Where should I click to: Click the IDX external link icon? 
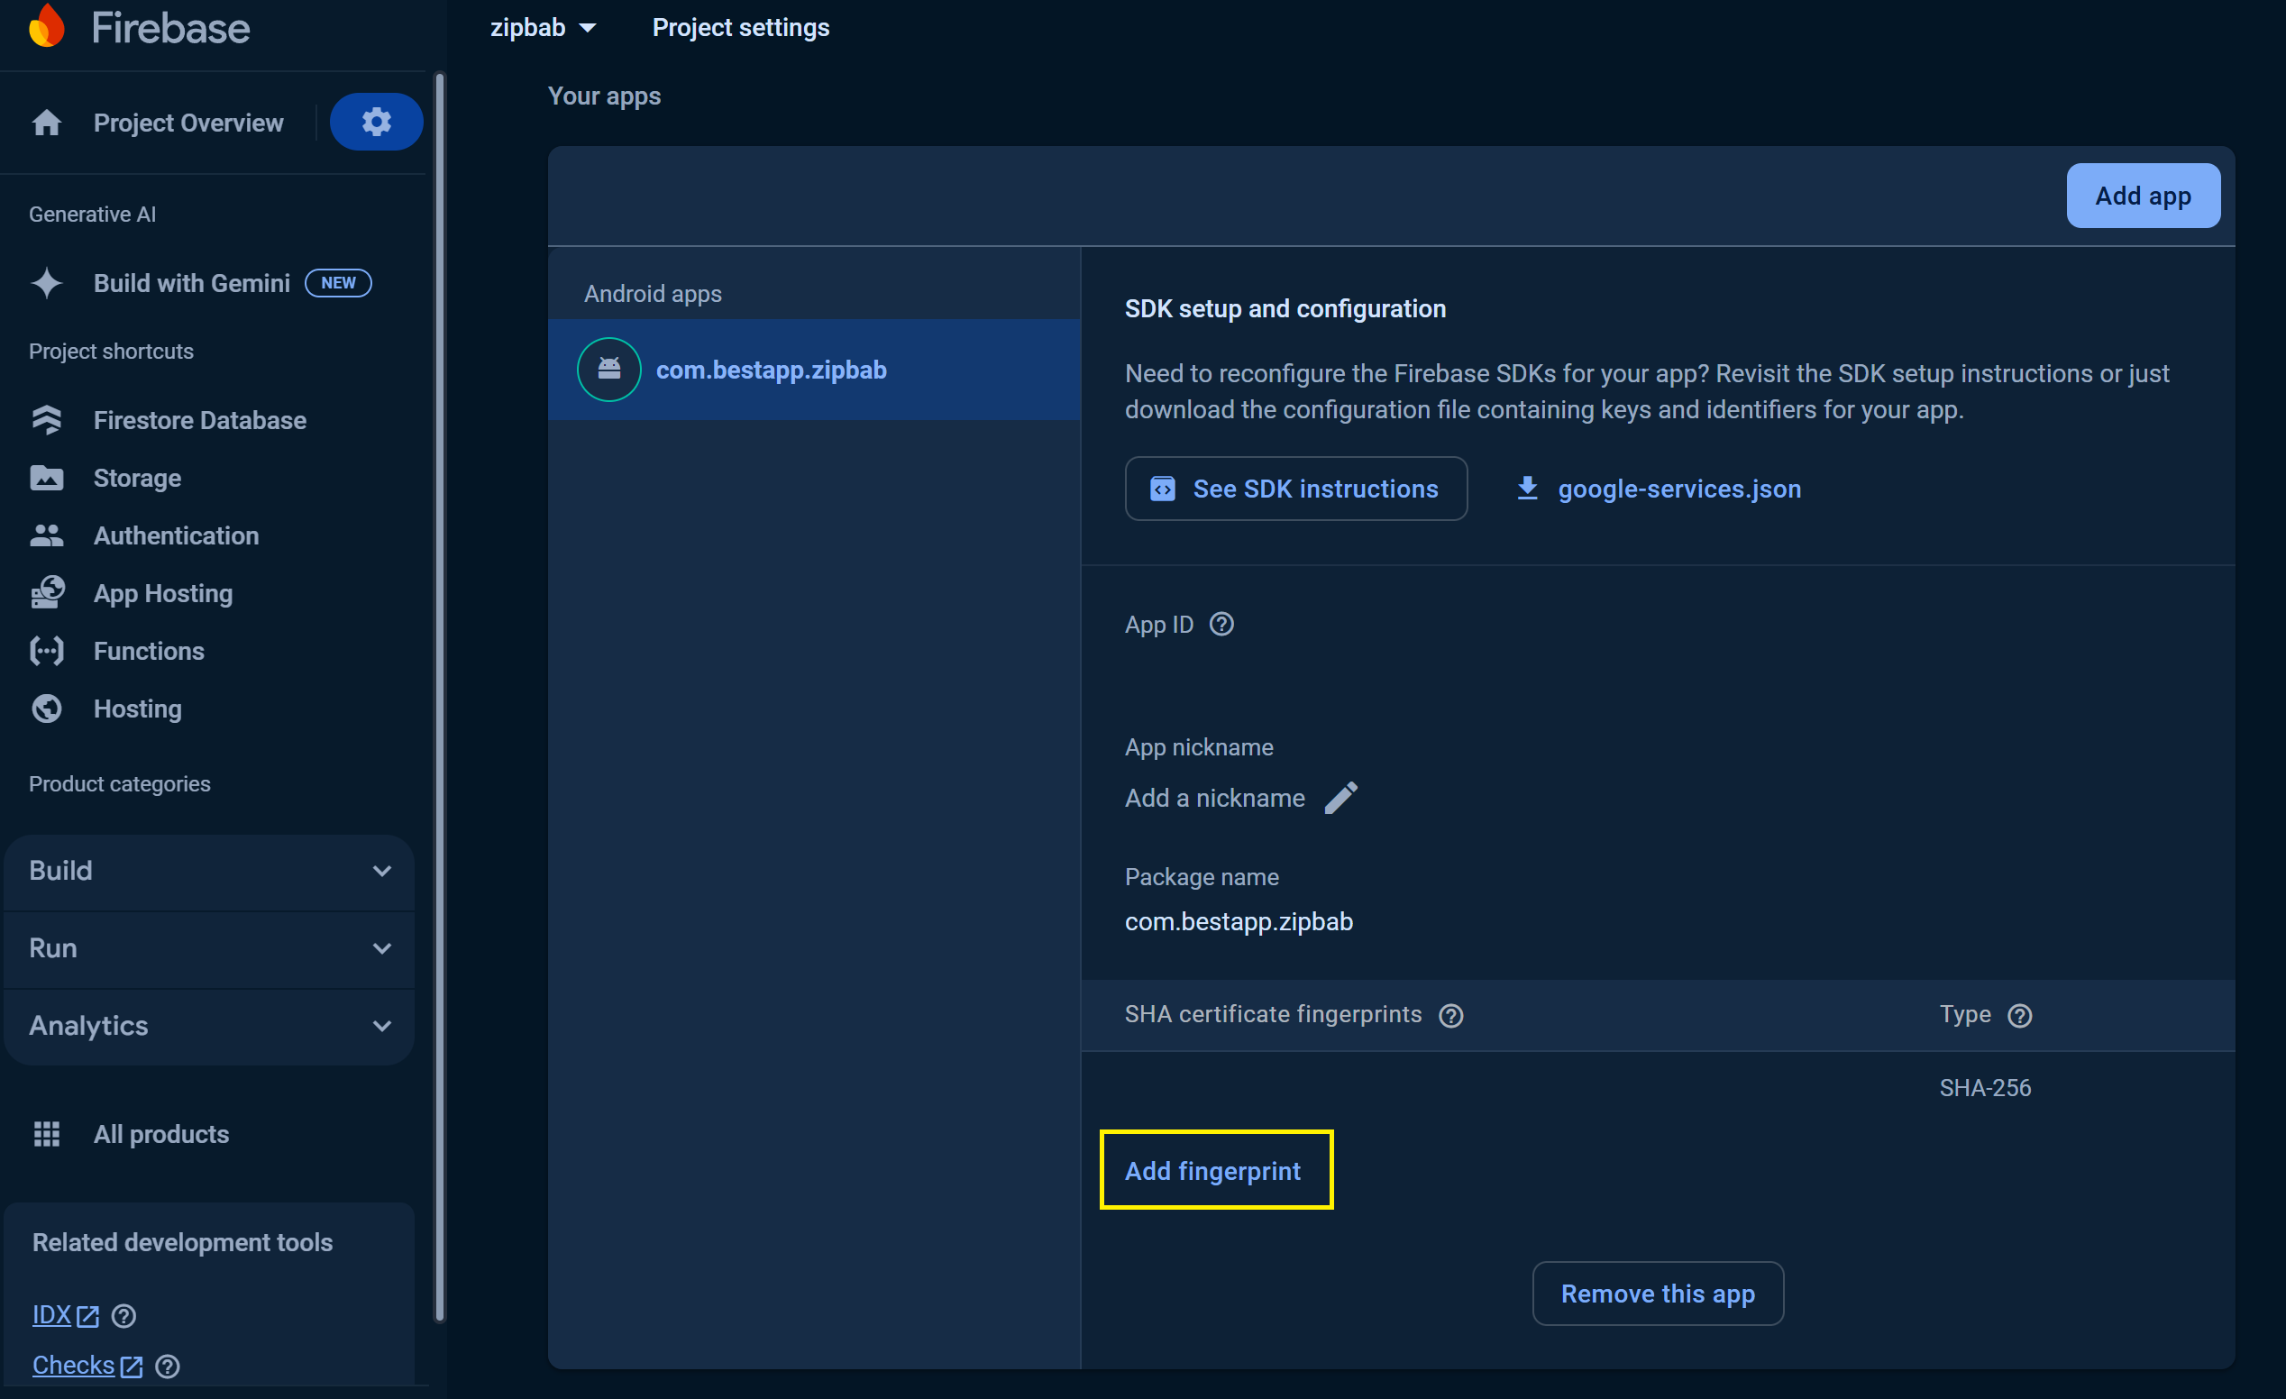(87, 1315)
